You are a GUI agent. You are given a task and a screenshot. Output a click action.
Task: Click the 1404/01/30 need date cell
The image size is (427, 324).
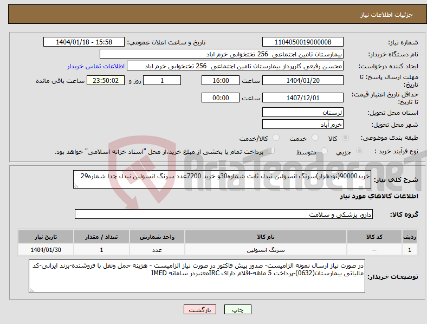point(46,250)
